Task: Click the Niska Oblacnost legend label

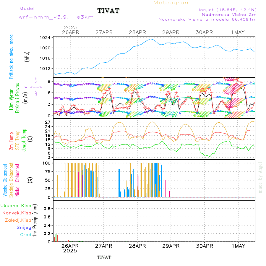Action: (x=18, y=180)
